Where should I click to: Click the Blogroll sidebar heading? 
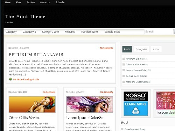coord(124,123)
